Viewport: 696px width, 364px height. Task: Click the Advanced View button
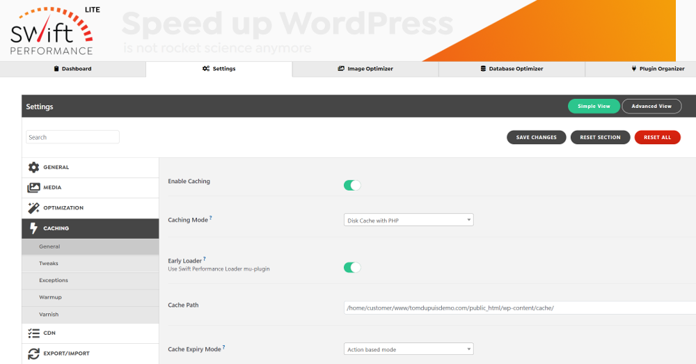click(x=651, y=106)
